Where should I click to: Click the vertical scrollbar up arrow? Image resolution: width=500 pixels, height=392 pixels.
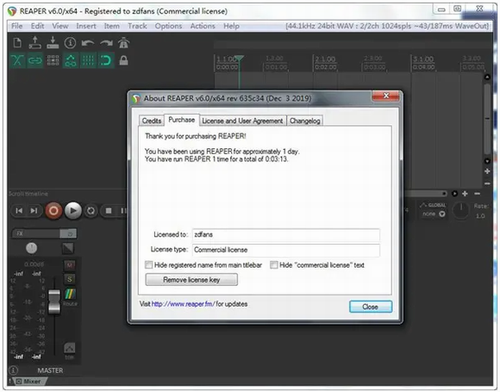[x=487, y=77]
